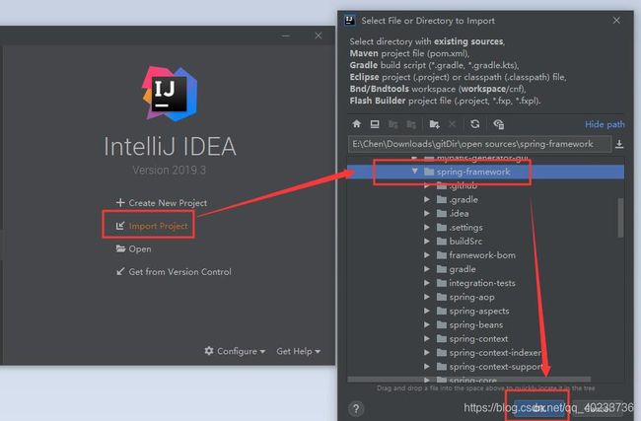Click Get from Version Control
This screenshot has height=421, width=641.
(x=179, y=272)
